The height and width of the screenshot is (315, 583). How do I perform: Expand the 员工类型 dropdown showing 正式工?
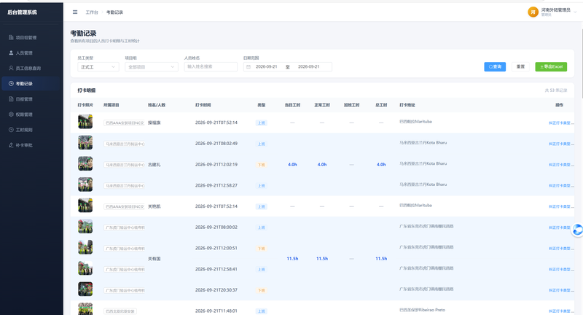click(x=98, y=67)
